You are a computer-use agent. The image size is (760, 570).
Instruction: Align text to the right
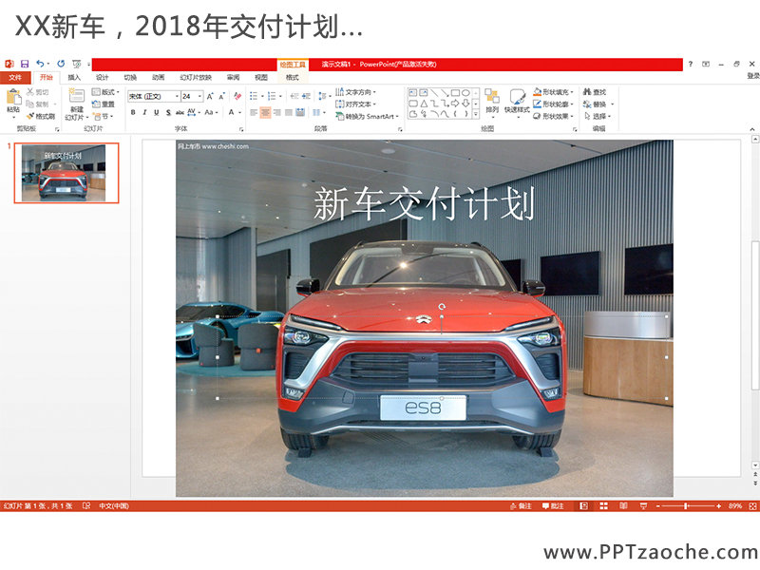(276, 112)
